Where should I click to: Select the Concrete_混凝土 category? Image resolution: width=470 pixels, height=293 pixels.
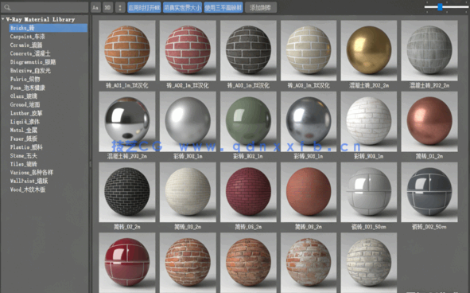pos(30,53)
